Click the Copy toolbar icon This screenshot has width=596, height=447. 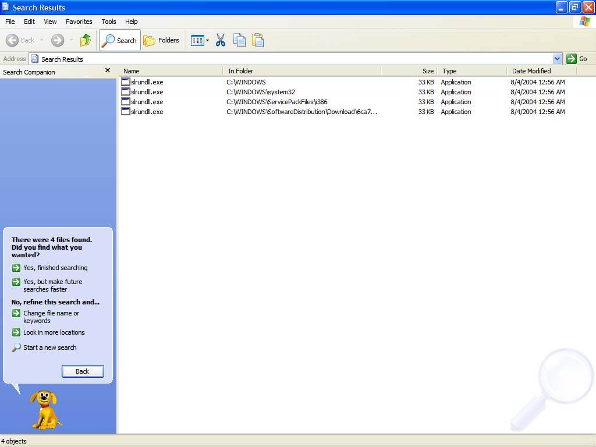pos(239,40)
